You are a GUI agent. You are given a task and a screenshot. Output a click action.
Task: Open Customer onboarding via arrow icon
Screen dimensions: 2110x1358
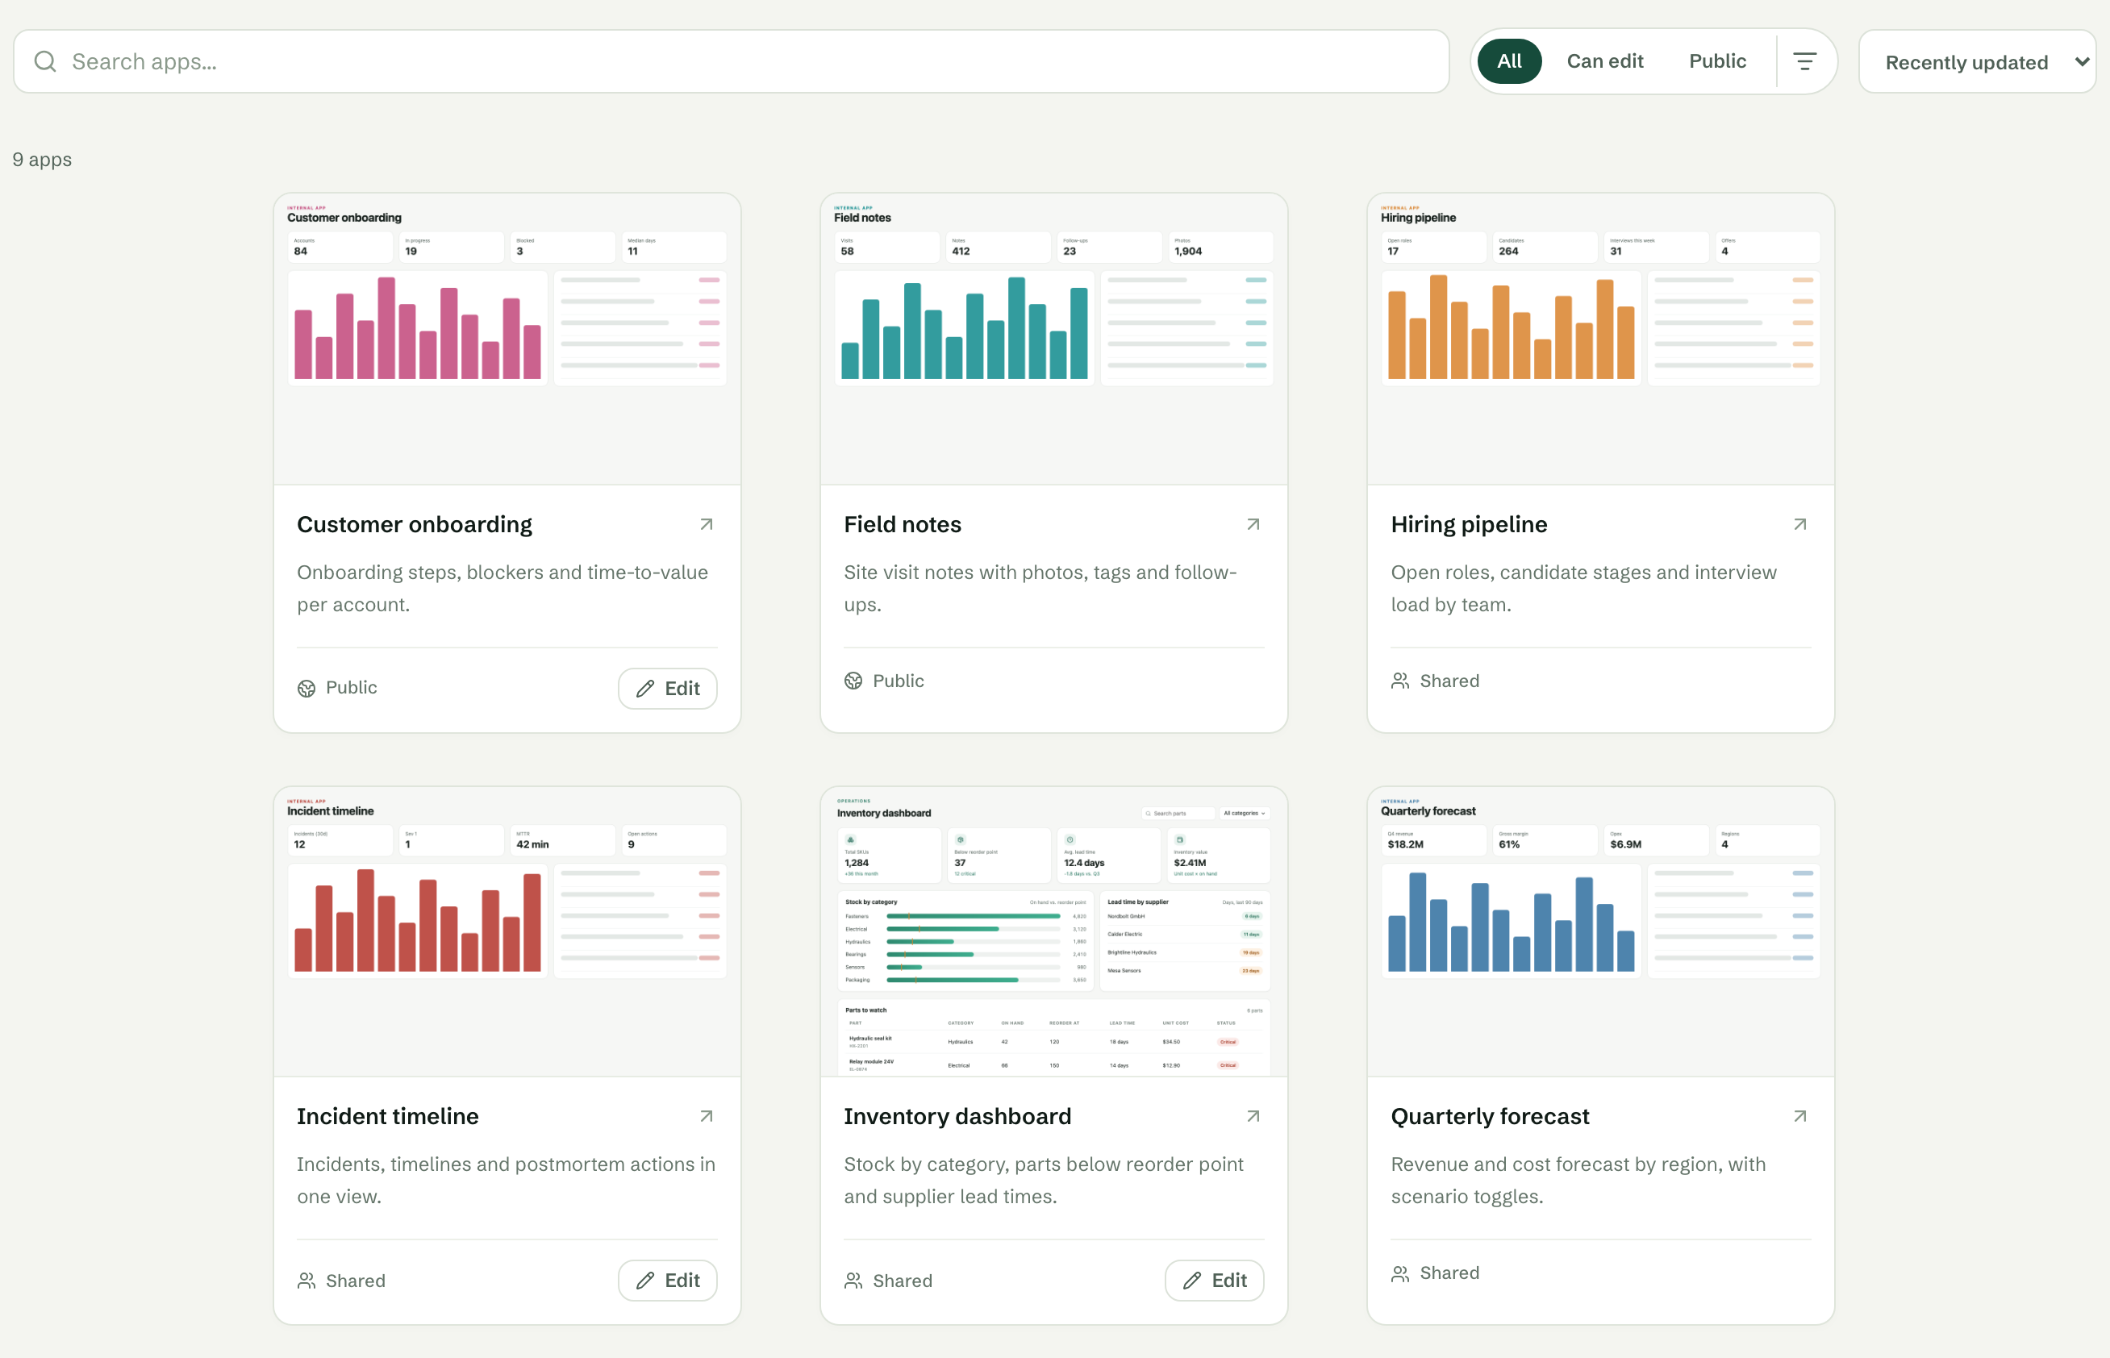point(707,525)
